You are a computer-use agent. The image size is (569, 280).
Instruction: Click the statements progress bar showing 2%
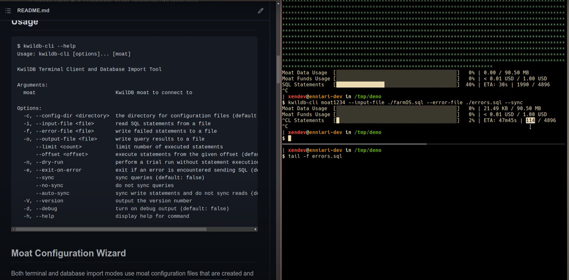click(396, 120)
